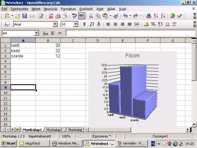197x148 pixels.
Task: Open the Paste options dropdown arrow
Action: click(110, 16)
